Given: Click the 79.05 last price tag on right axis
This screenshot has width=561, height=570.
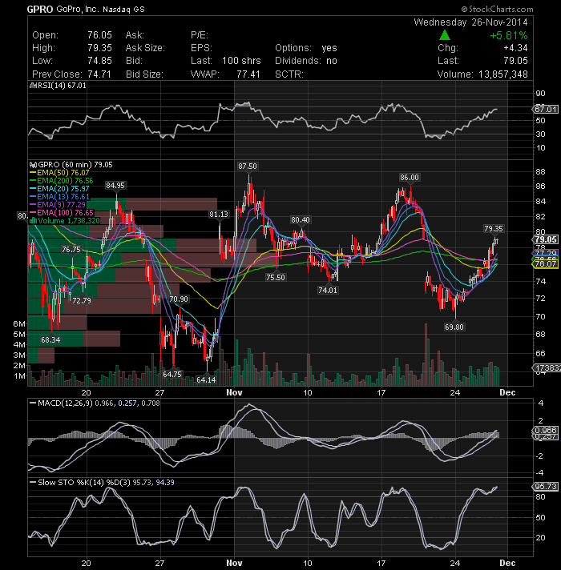Looking at the screenshot, I should pyautogui.click(x=546, y=239).
